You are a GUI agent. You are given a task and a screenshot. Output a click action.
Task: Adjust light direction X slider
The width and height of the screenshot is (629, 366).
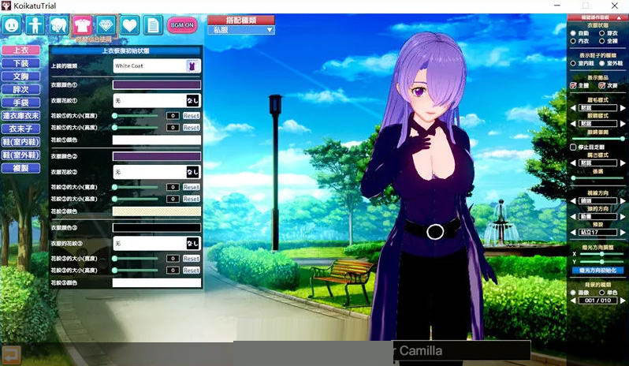click(x=601, y=254)
